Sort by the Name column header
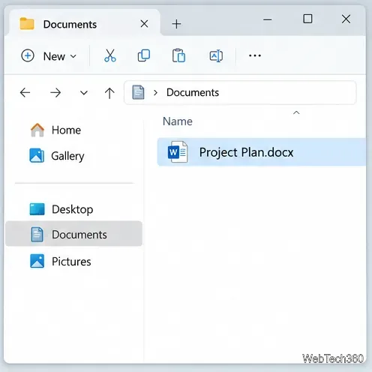This screenshot has height=372, width=372. [x=178, y=121]
